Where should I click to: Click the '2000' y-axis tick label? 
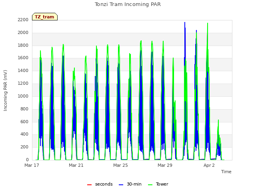click(x=23, y=33)
